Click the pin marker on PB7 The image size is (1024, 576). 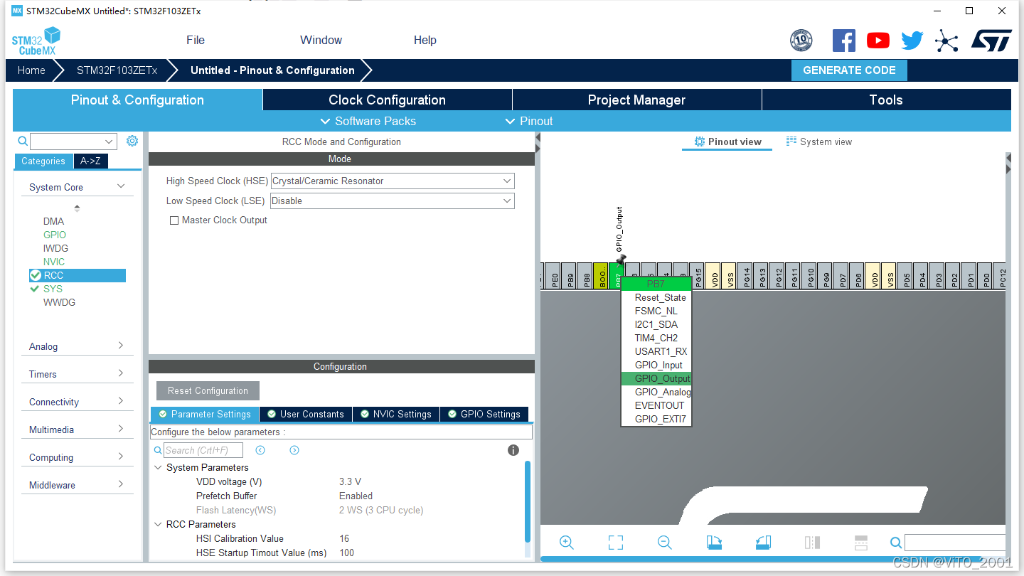tap(621, 260)
